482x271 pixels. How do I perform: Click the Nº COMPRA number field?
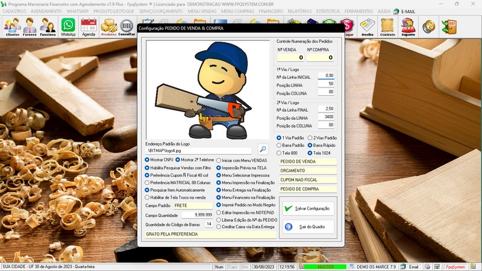pyautogui.click(x=320, y=57)
